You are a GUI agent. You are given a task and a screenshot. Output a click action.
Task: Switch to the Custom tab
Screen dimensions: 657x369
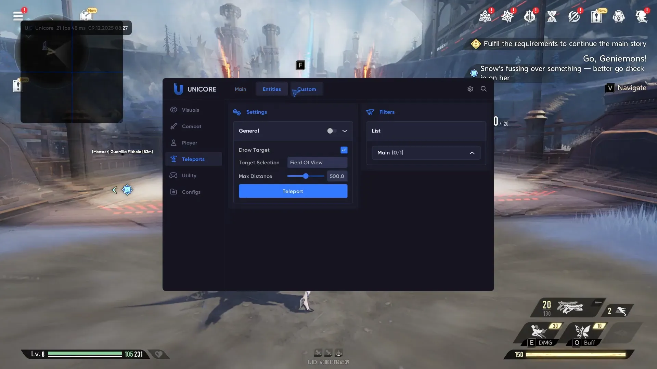[x=306, y=89]
